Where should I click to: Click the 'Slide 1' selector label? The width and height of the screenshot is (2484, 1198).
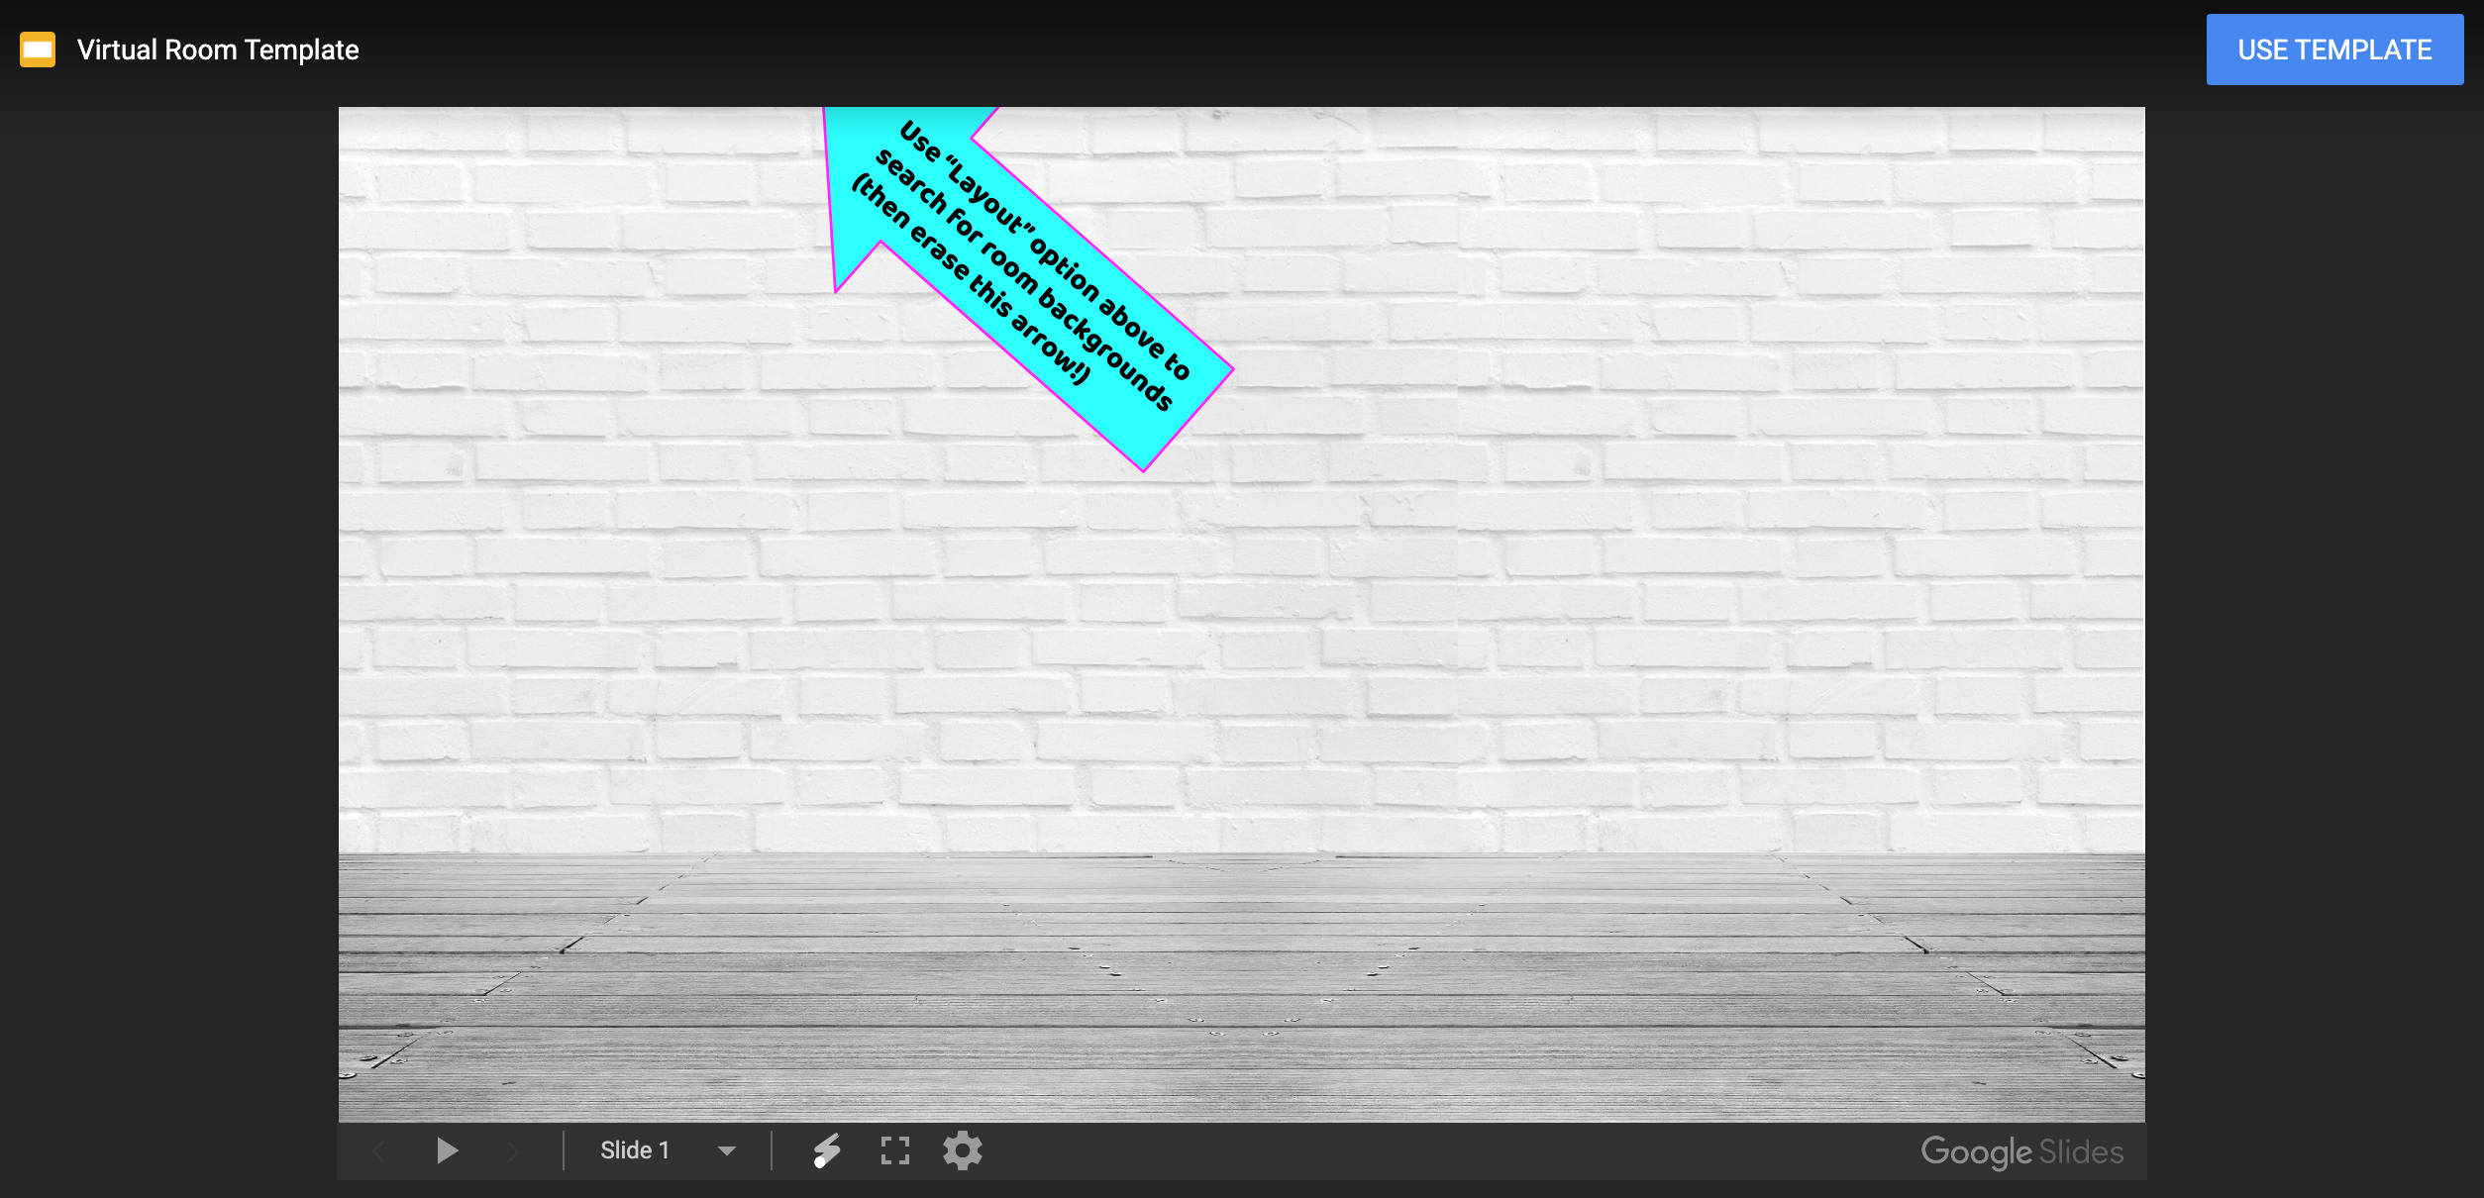click(635, 1150)
